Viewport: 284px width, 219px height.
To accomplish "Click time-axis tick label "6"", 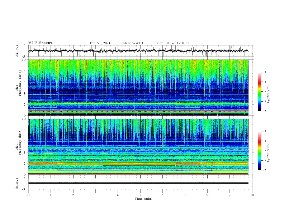I will click(x=162, y=195).
